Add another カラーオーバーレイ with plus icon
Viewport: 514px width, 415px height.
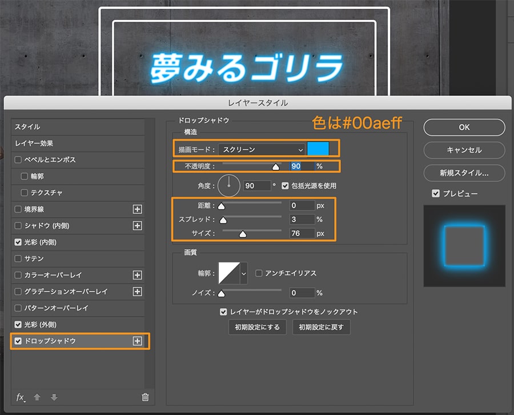[x=137, y=275]
